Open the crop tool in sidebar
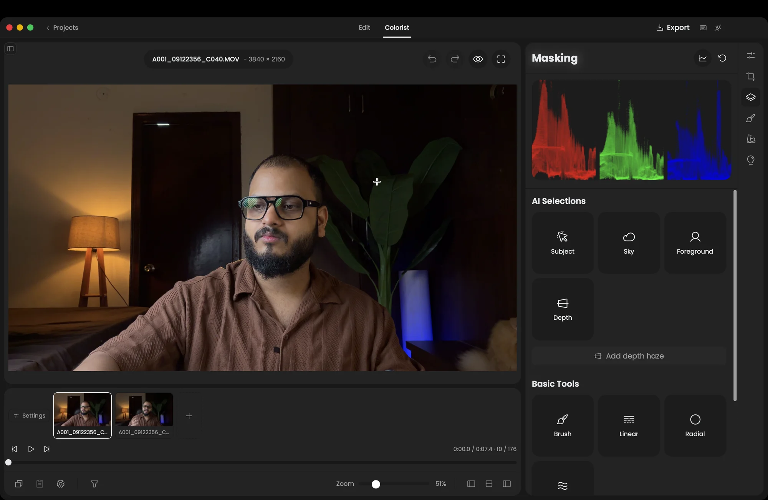 751,76
